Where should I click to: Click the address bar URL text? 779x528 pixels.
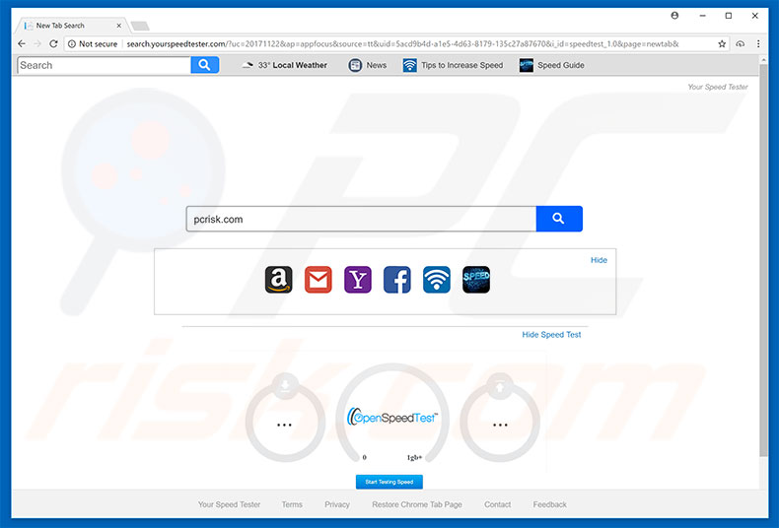pos(402,43)
